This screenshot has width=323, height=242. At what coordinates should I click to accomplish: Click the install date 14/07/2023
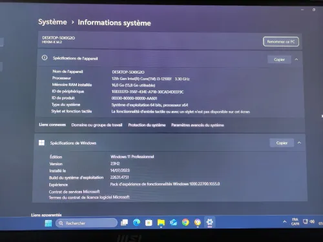pos(120,170)
